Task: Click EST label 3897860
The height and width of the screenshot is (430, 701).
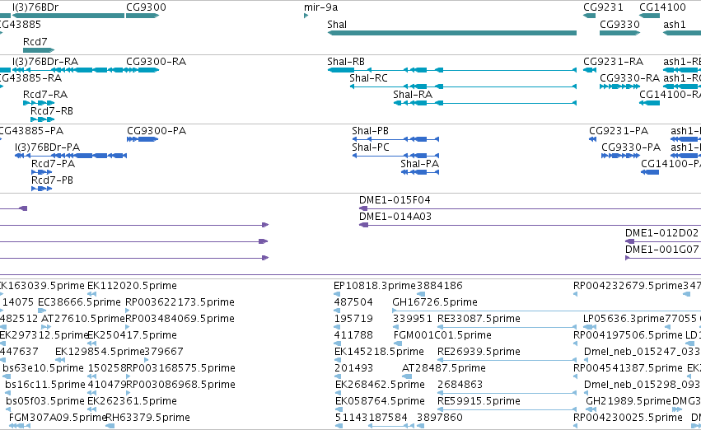Action: tap(440, 418)
